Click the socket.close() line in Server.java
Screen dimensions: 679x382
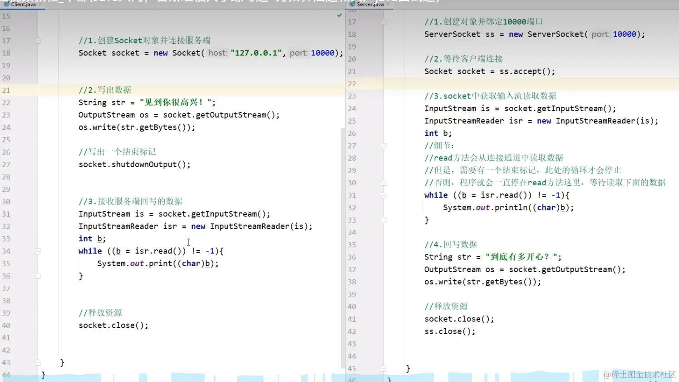click(x=459, y=319)
